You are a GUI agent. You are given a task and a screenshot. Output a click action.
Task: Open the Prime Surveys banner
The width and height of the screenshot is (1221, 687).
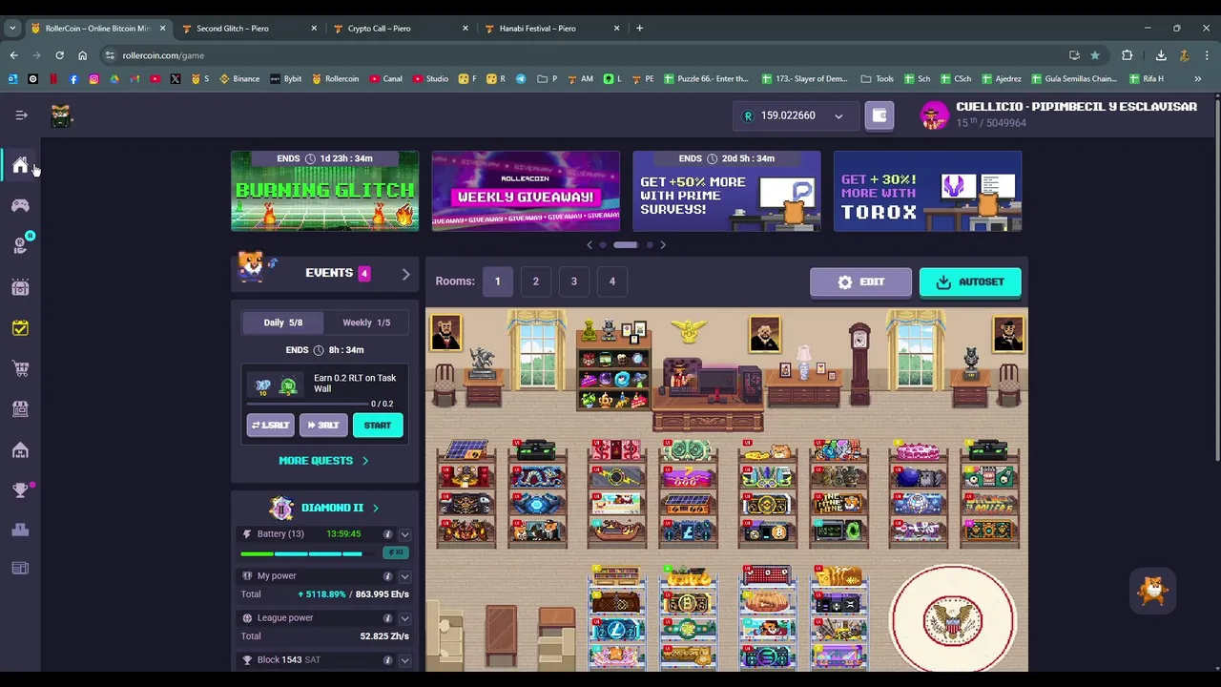pos(727,191)
